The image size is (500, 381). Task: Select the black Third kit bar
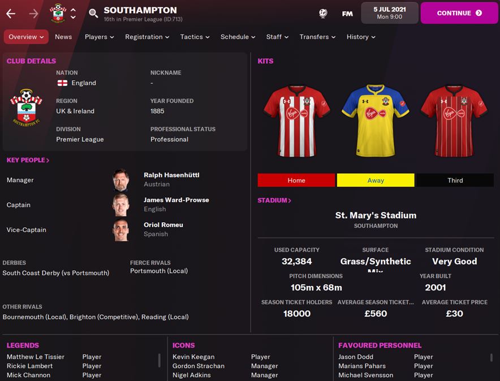pos(455,180)
